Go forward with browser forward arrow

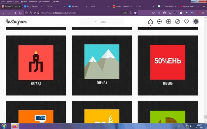[x=9, y=13]
